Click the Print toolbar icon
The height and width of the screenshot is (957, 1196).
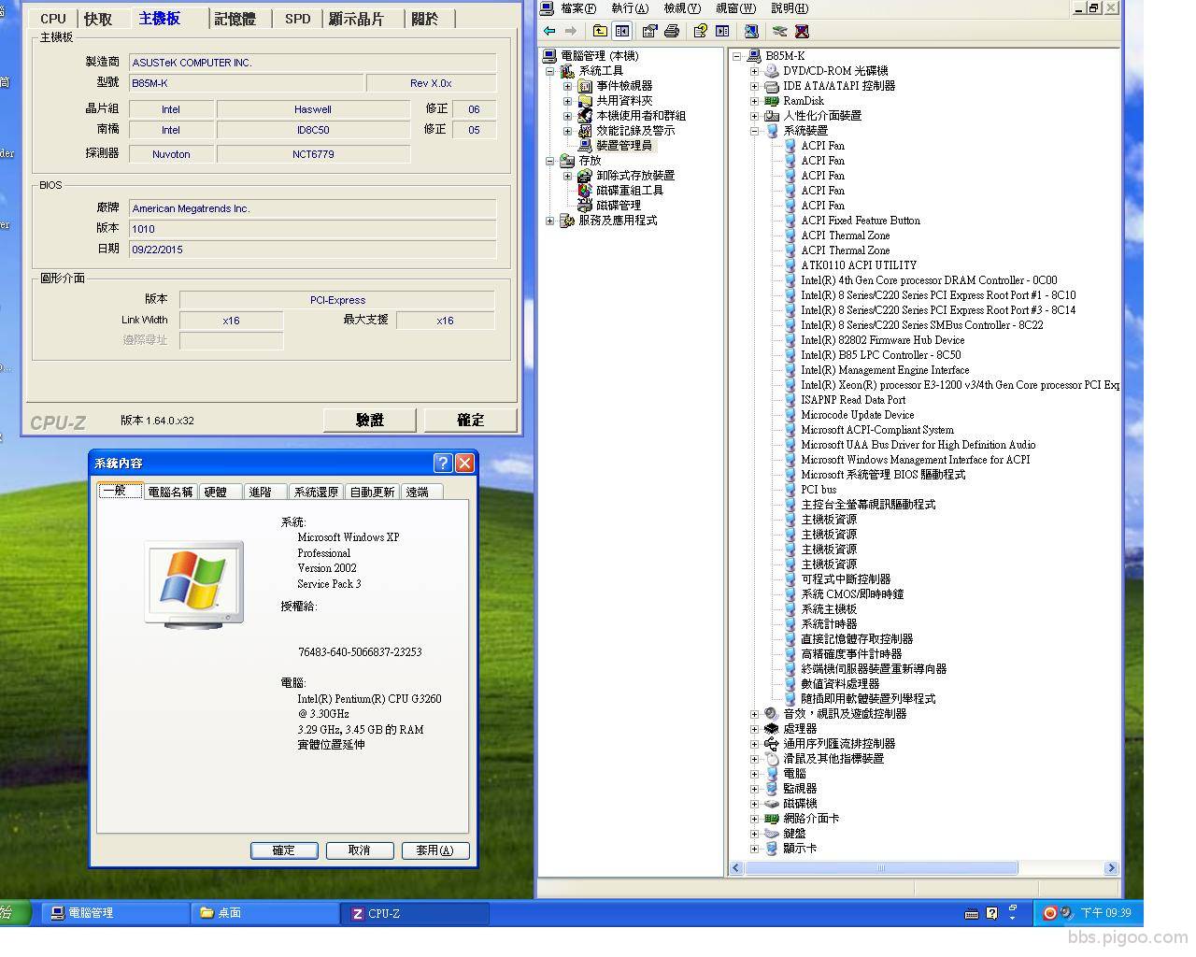pos(671,31)
